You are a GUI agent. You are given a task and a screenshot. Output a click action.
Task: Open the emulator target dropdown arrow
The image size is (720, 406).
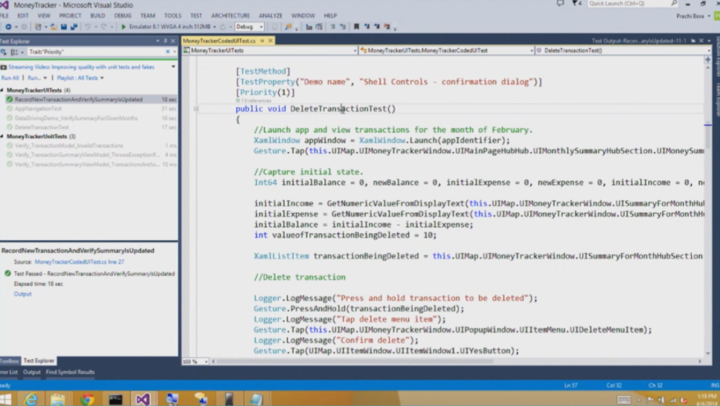tap(214, 27)
